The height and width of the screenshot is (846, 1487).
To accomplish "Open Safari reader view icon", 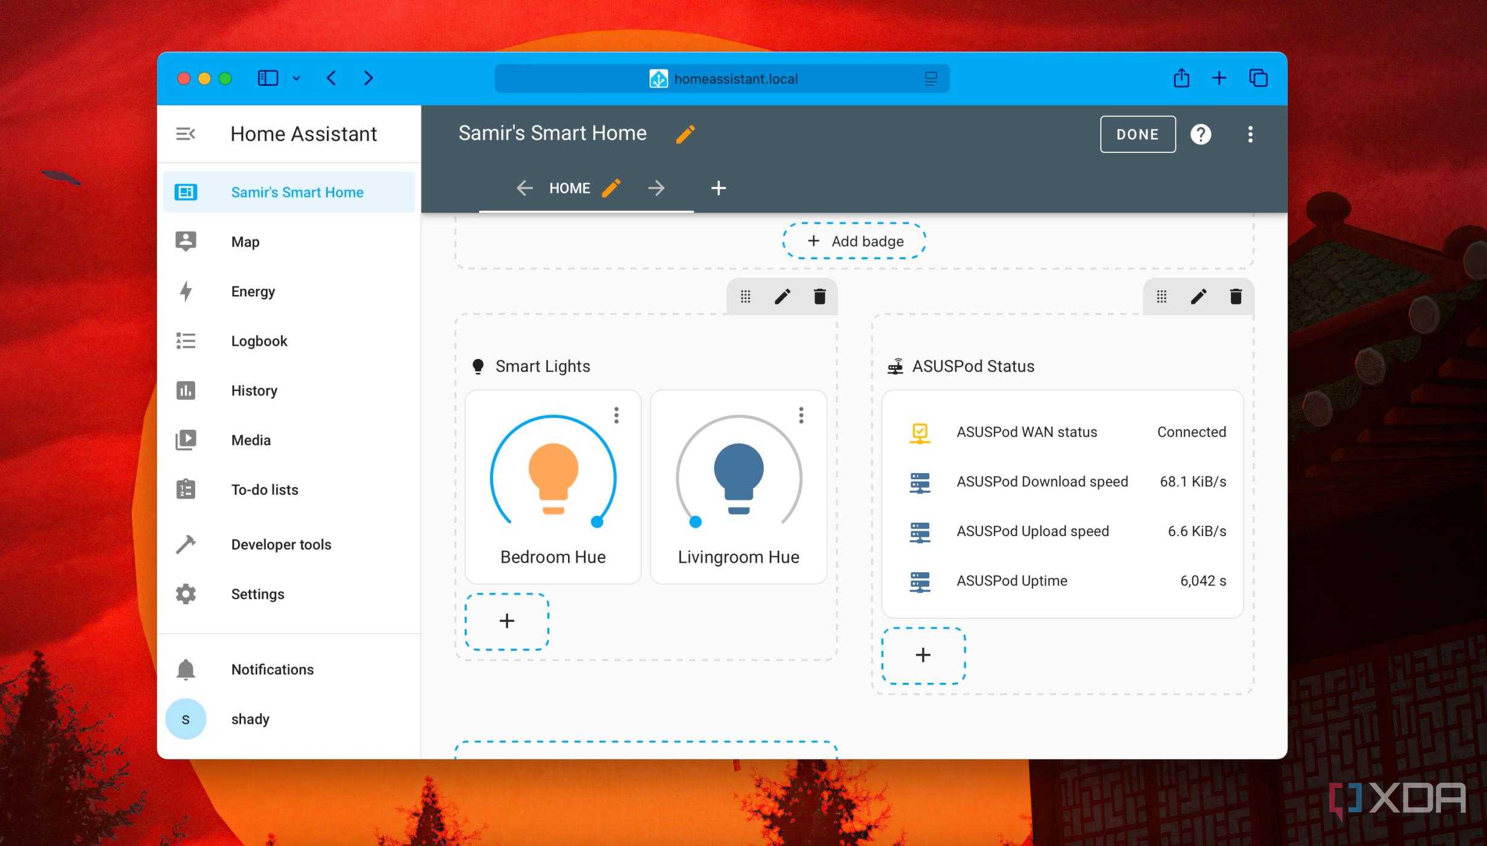I will (x=931, y=79).
